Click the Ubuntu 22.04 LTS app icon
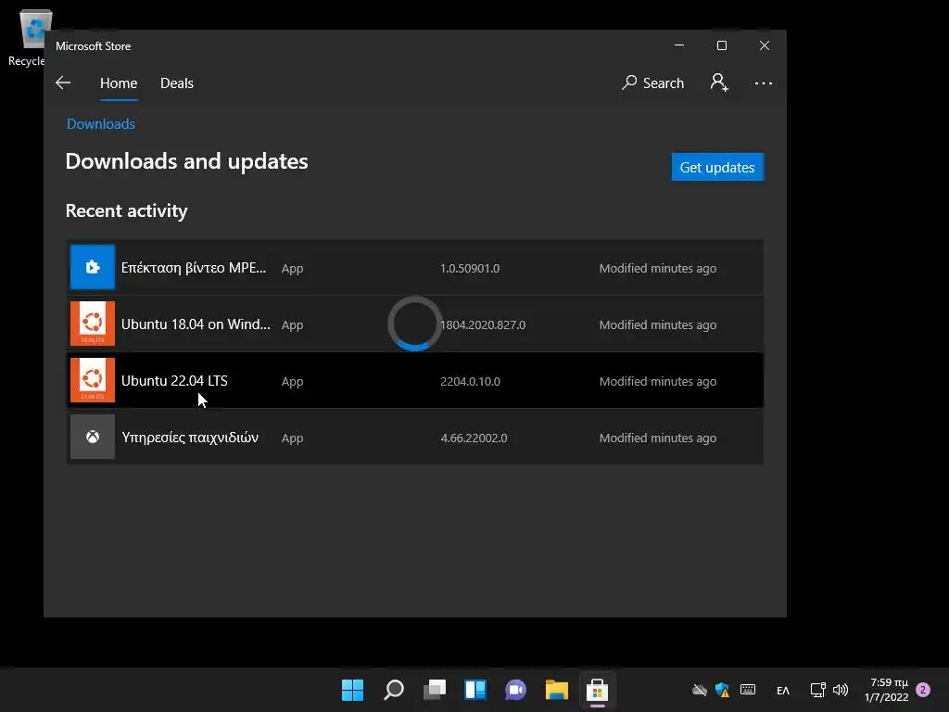Image resolution: width=949 pixels, height=712 pixels. (x=93, y=380)
